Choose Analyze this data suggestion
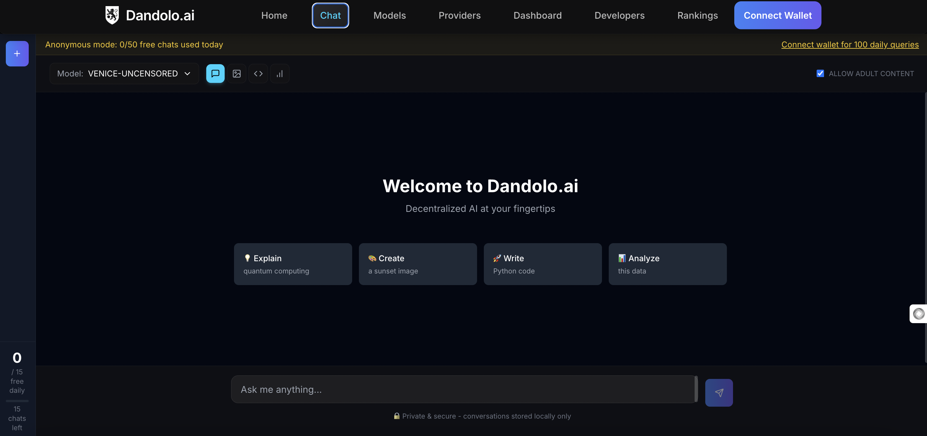Image resolution: width=927 pixels, height=436 pixels. pos(667,264)
